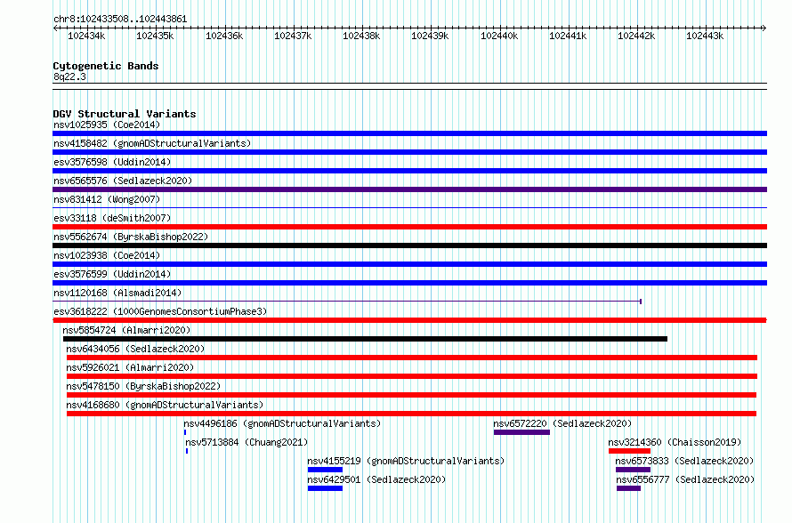Click the blue bar under esv3576598
The image size is (792, 523).
(x=409, y=171)
